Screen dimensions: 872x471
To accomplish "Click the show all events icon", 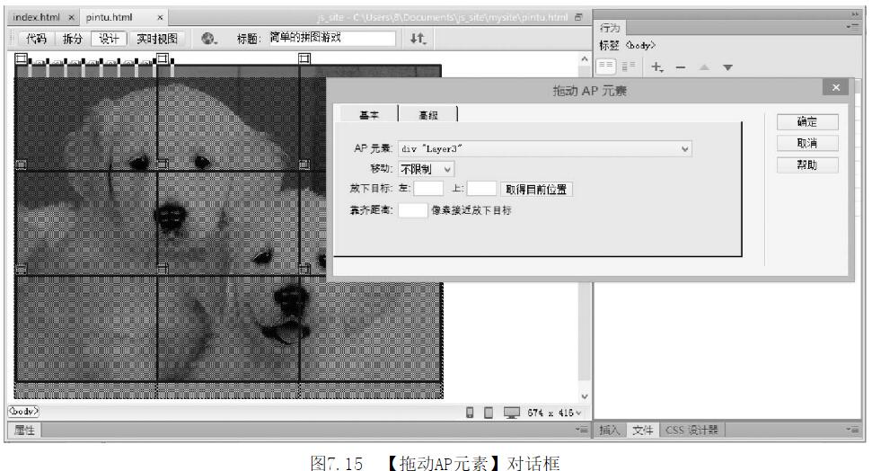I will click(629, 67).
